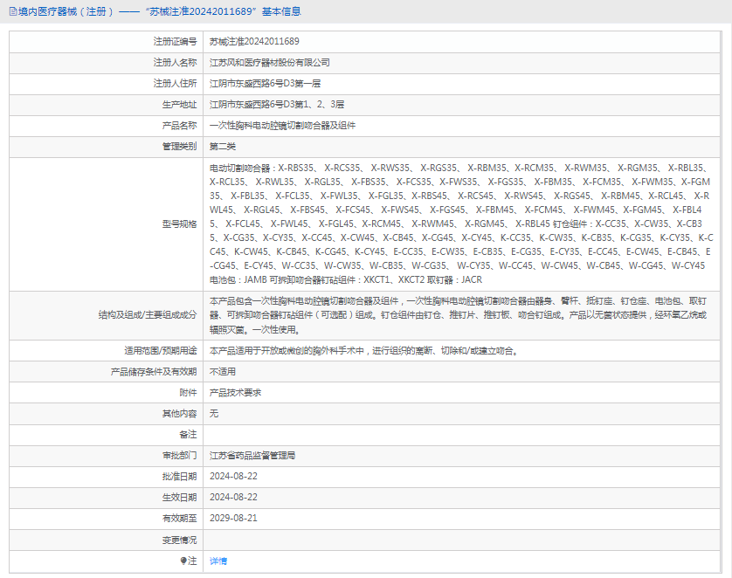Click the 产品储存条件及有效期 label
The image size is (732, 578).
pos(154,372)
